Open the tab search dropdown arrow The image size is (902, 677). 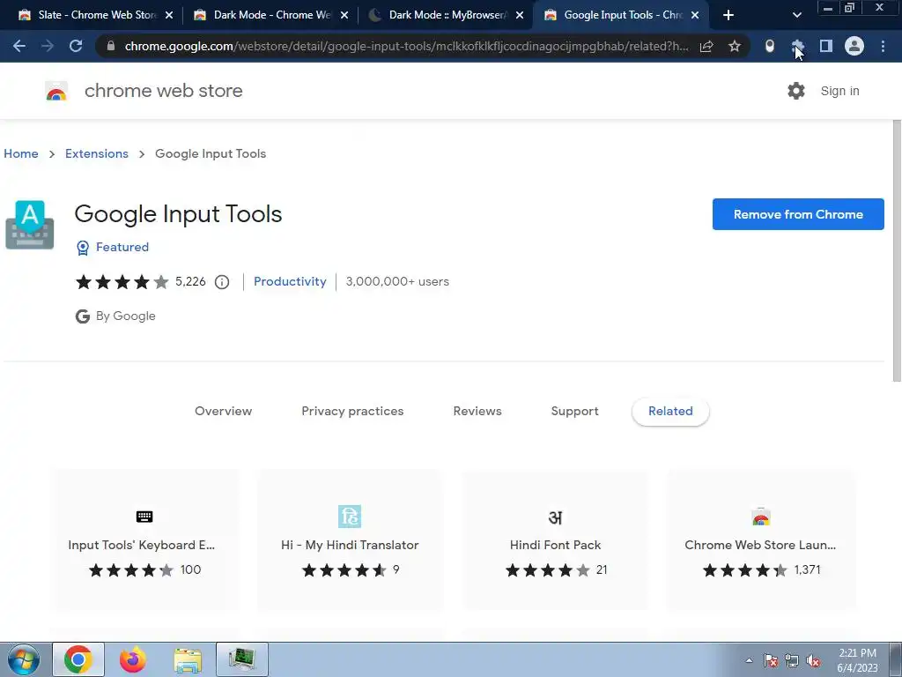coord(796,15)
